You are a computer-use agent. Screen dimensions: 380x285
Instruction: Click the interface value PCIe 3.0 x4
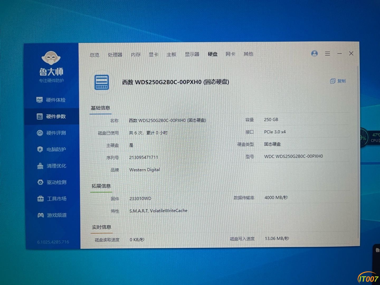275,132
